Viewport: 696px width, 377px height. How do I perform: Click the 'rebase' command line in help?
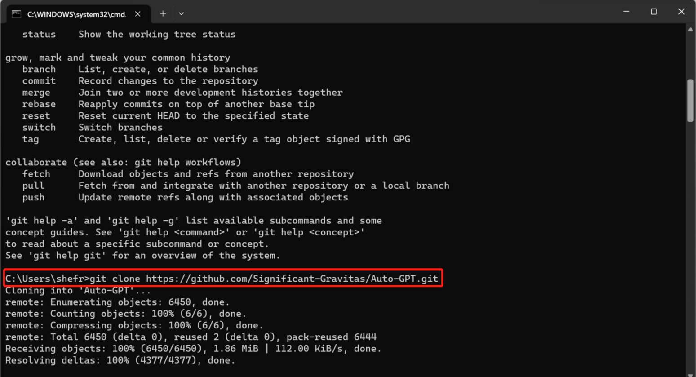click(168, 104)
